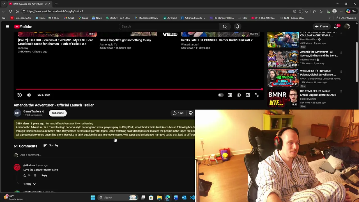Screen dimensions: 359x202
Task: Open the browser extensions puzzle icon
Action: [x=307, y=11]
